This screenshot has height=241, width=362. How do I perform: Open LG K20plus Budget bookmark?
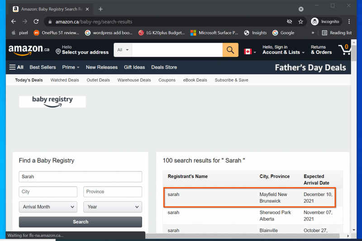pos(162,33)
